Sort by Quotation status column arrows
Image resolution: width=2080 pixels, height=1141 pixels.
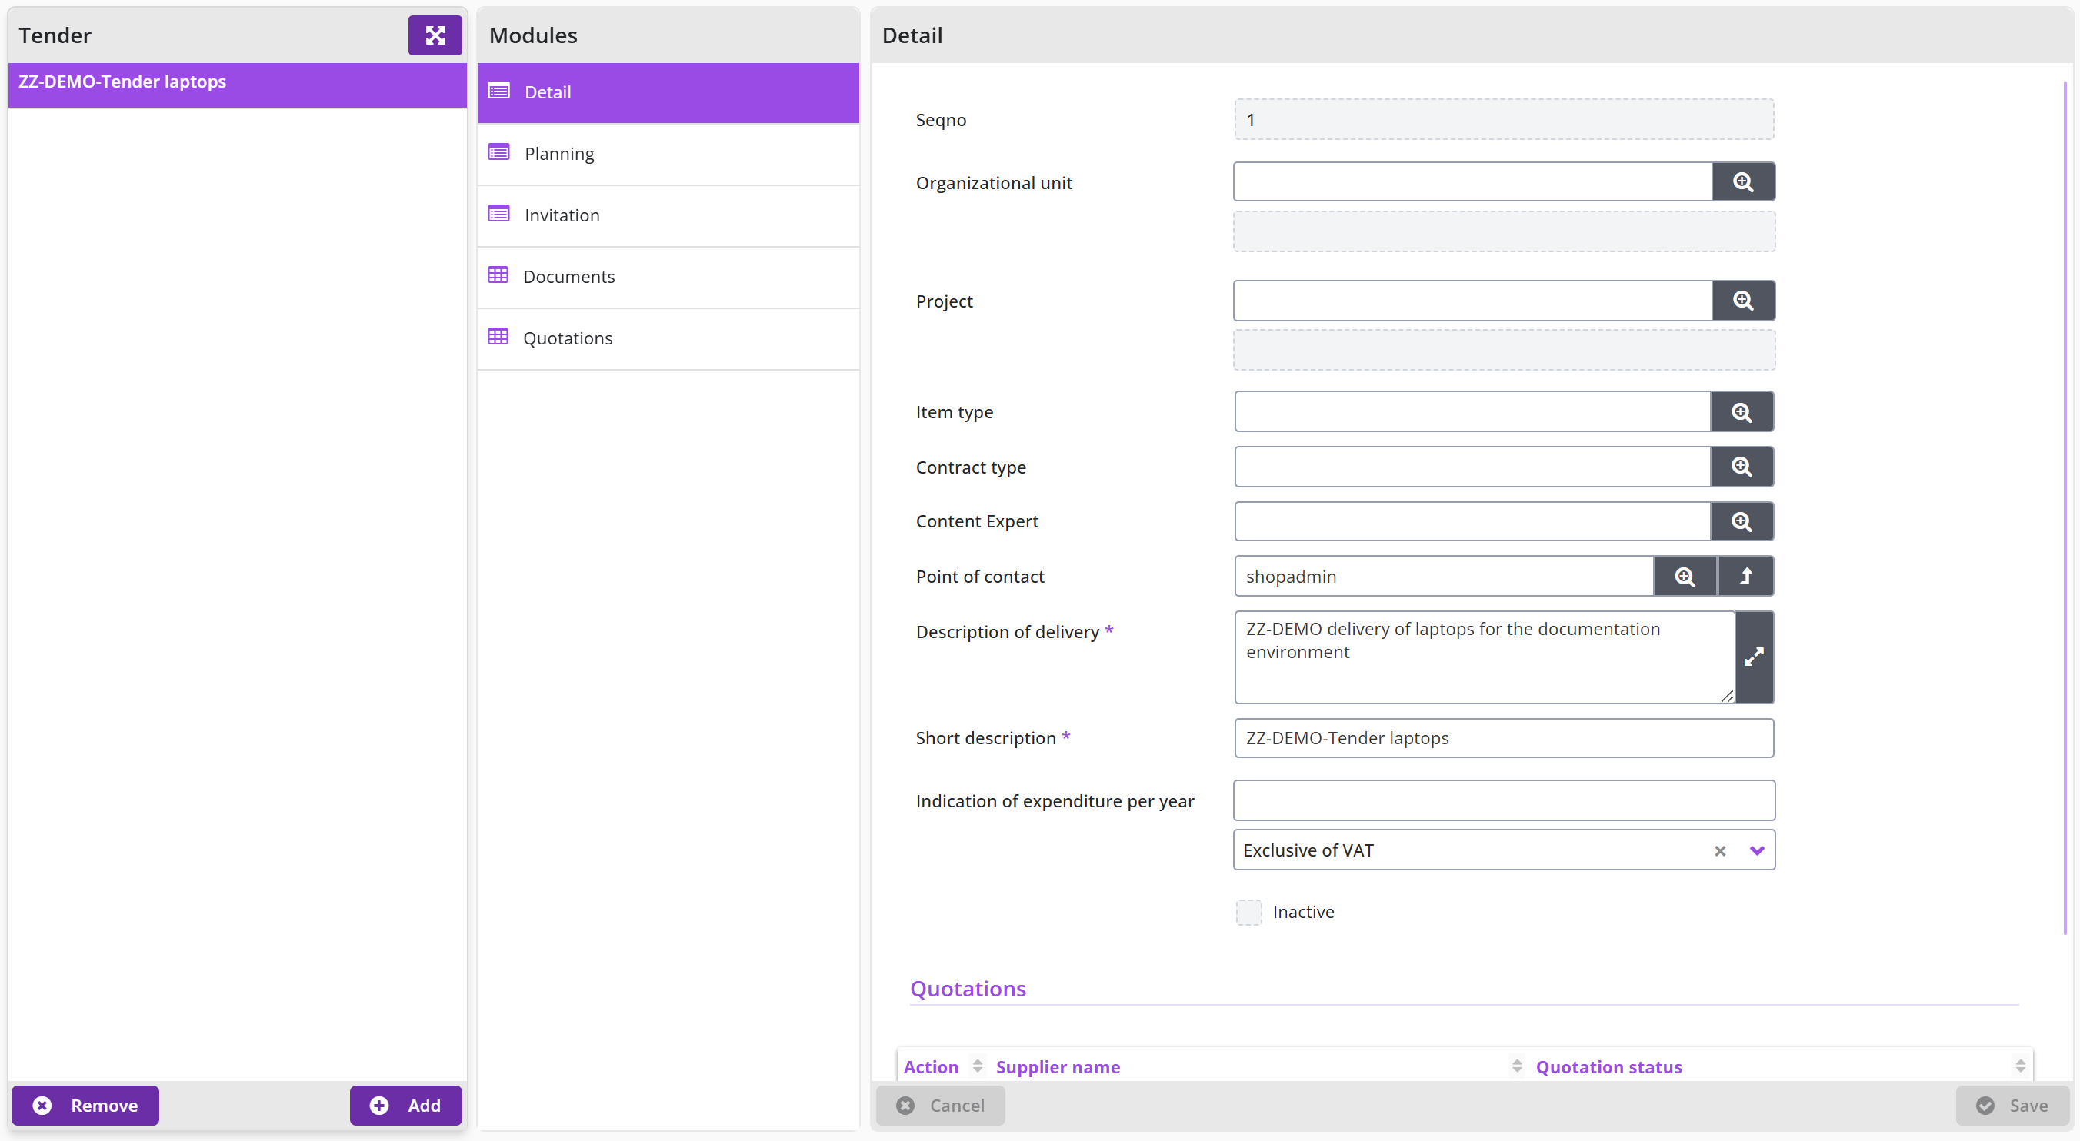(2020, 1066)
